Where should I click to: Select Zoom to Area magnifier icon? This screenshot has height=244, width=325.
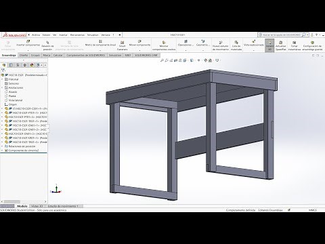(x=167, y=60)
